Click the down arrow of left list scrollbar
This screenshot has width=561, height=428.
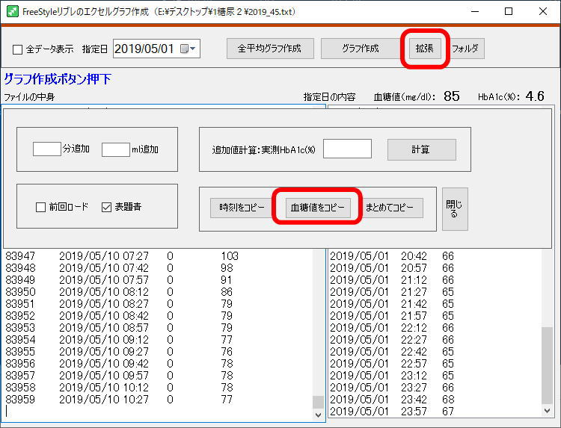(318, 413)
